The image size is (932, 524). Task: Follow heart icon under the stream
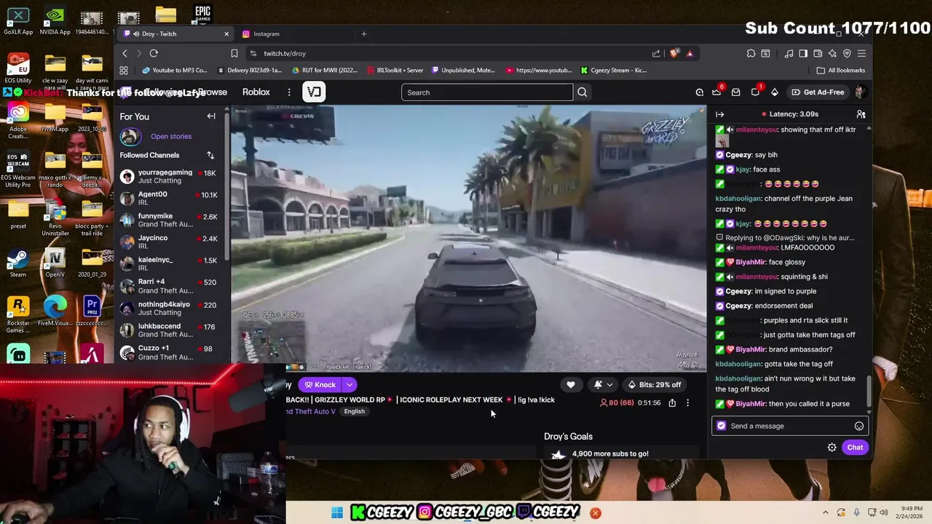pos(570,385)
